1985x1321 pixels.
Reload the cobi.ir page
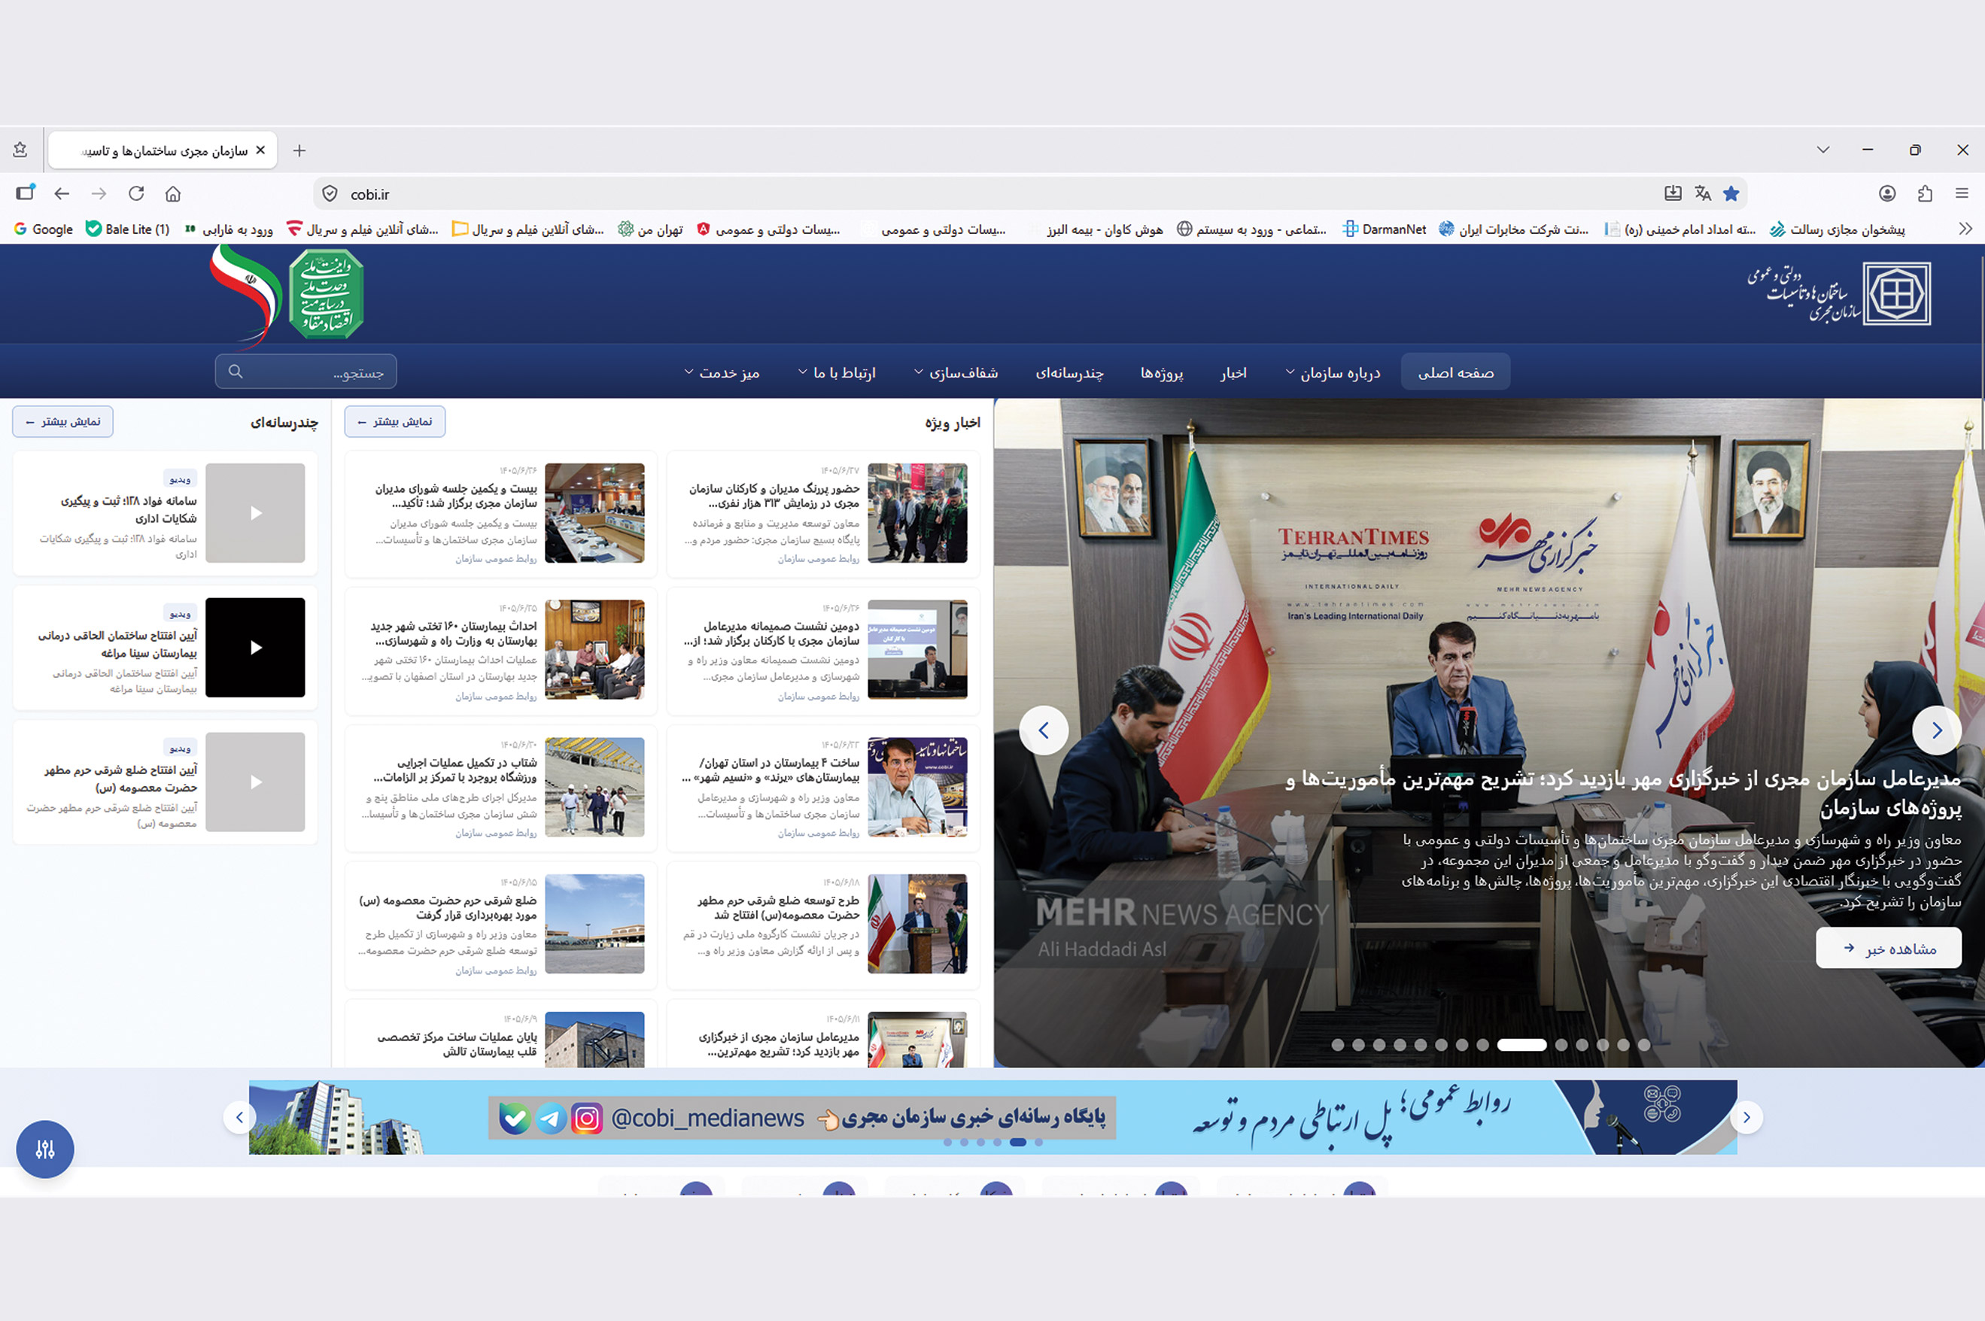pos(135,194)
